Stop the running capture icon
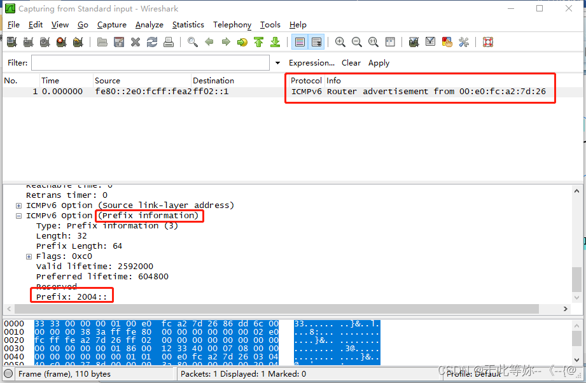 coord(61,42)
